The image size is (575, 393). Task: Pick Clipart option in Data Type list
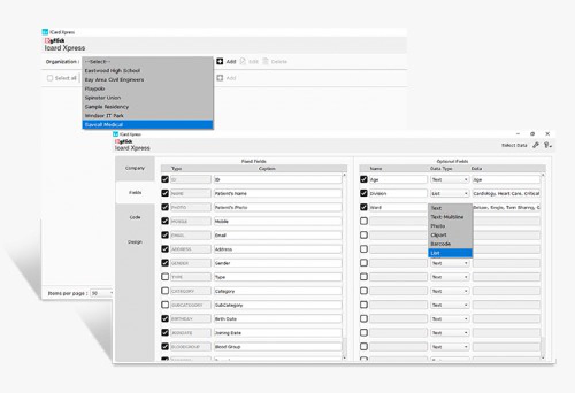[x=450, y=235]
